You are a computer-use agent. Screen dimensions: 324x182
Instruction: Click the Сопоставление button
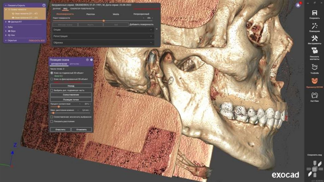pyautogui.click(x=71, y=94)
